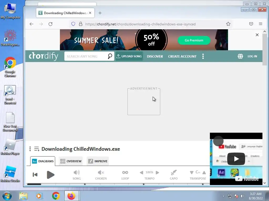Click the taskbar clock 3:27 AM

256,194
